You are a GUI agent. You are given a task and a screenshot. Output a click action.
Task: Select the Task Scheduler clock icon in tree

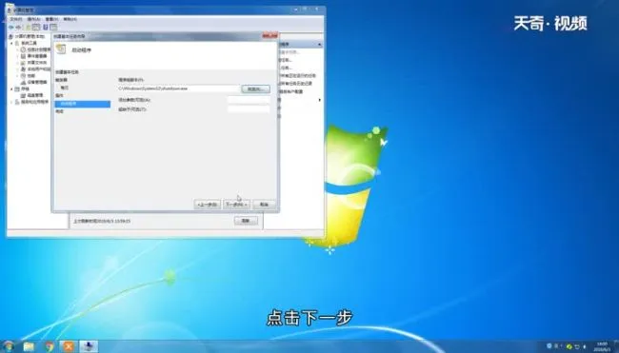pos(23,49)
